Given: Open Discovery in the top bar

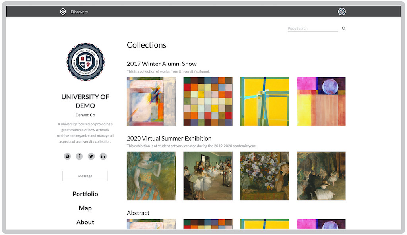Looking at the screenshot, I should [79, 12].
